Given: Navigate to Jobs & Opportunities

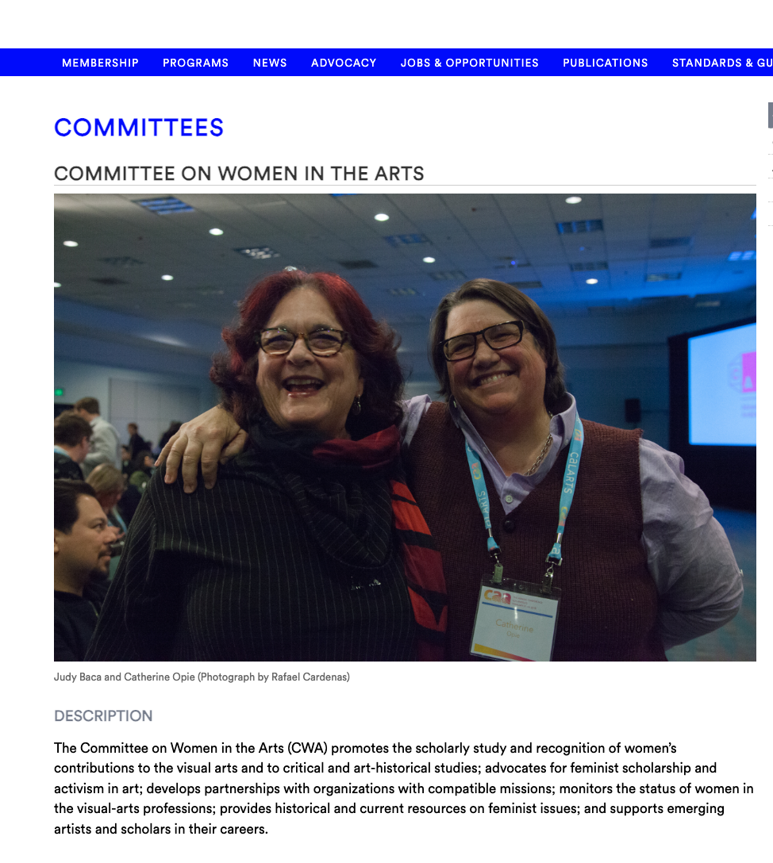Looking at the screenshot, I should [470, 63].
